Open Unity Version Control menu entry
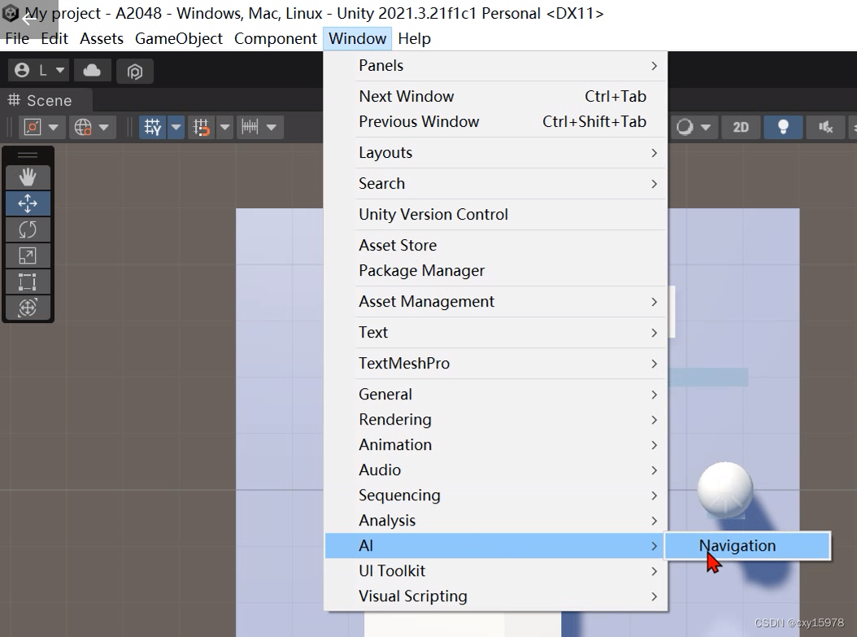857x637 pixels. tap(496, 214)
